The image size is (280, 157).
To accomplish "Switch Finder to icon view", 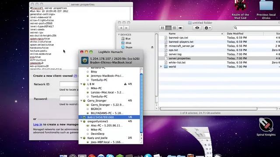I will click(162, 28).
